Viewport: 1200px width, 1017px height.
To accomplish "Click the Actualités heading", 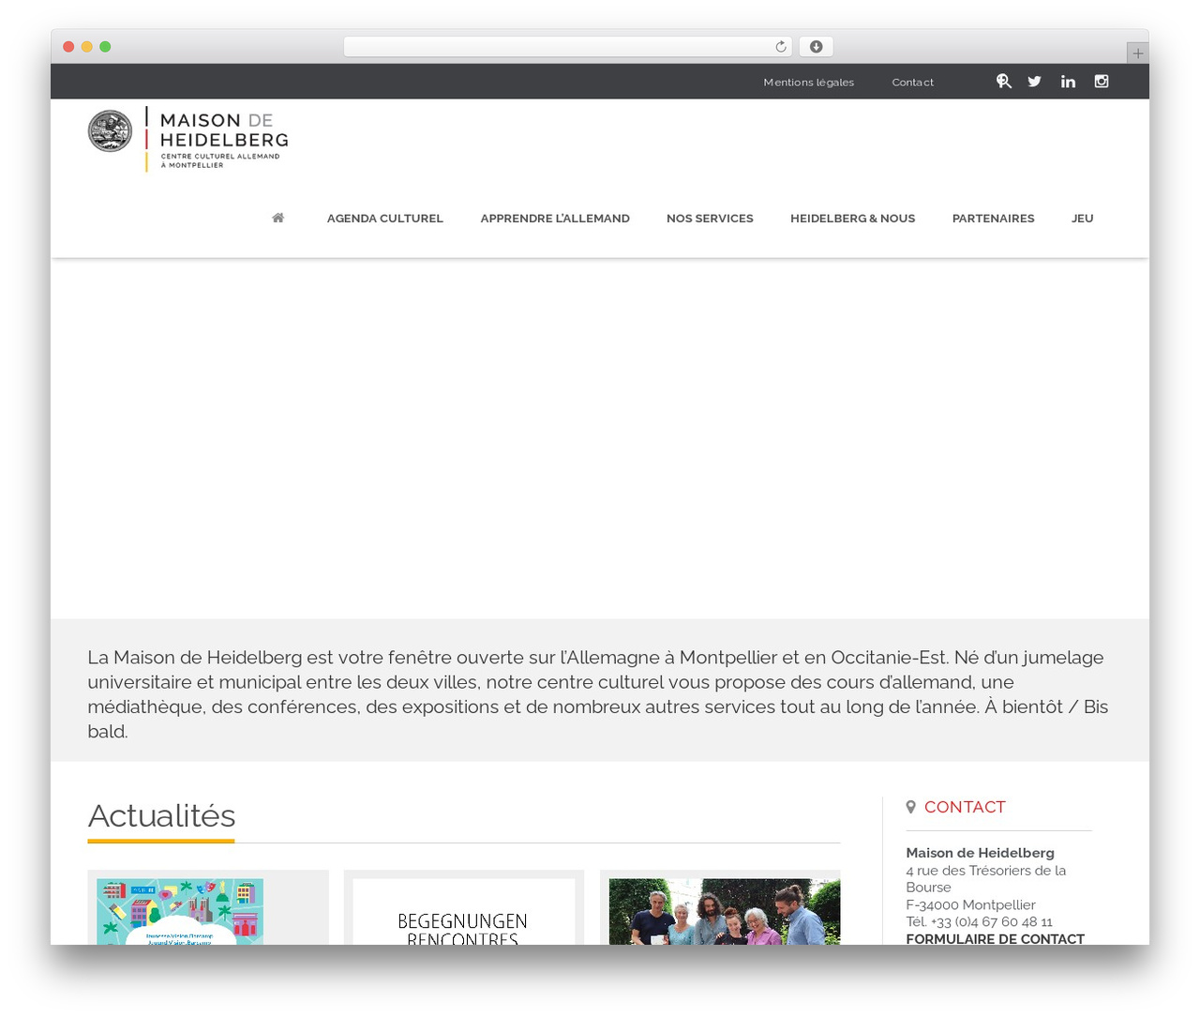I will pyautogui.click(x=161, y=815).
